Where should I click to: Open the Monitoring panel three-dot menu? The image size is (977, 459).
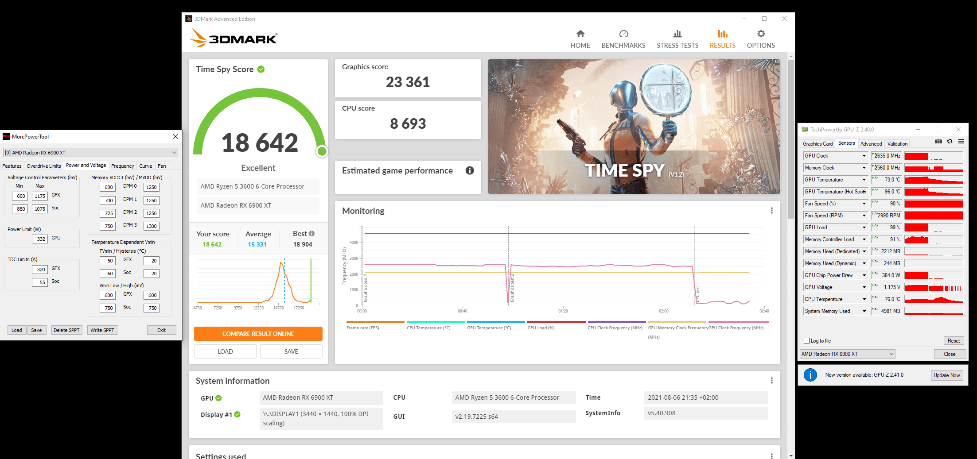(771, 211)
